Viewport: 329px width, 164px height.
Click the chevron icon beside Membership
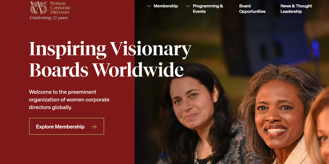[149, 6]
